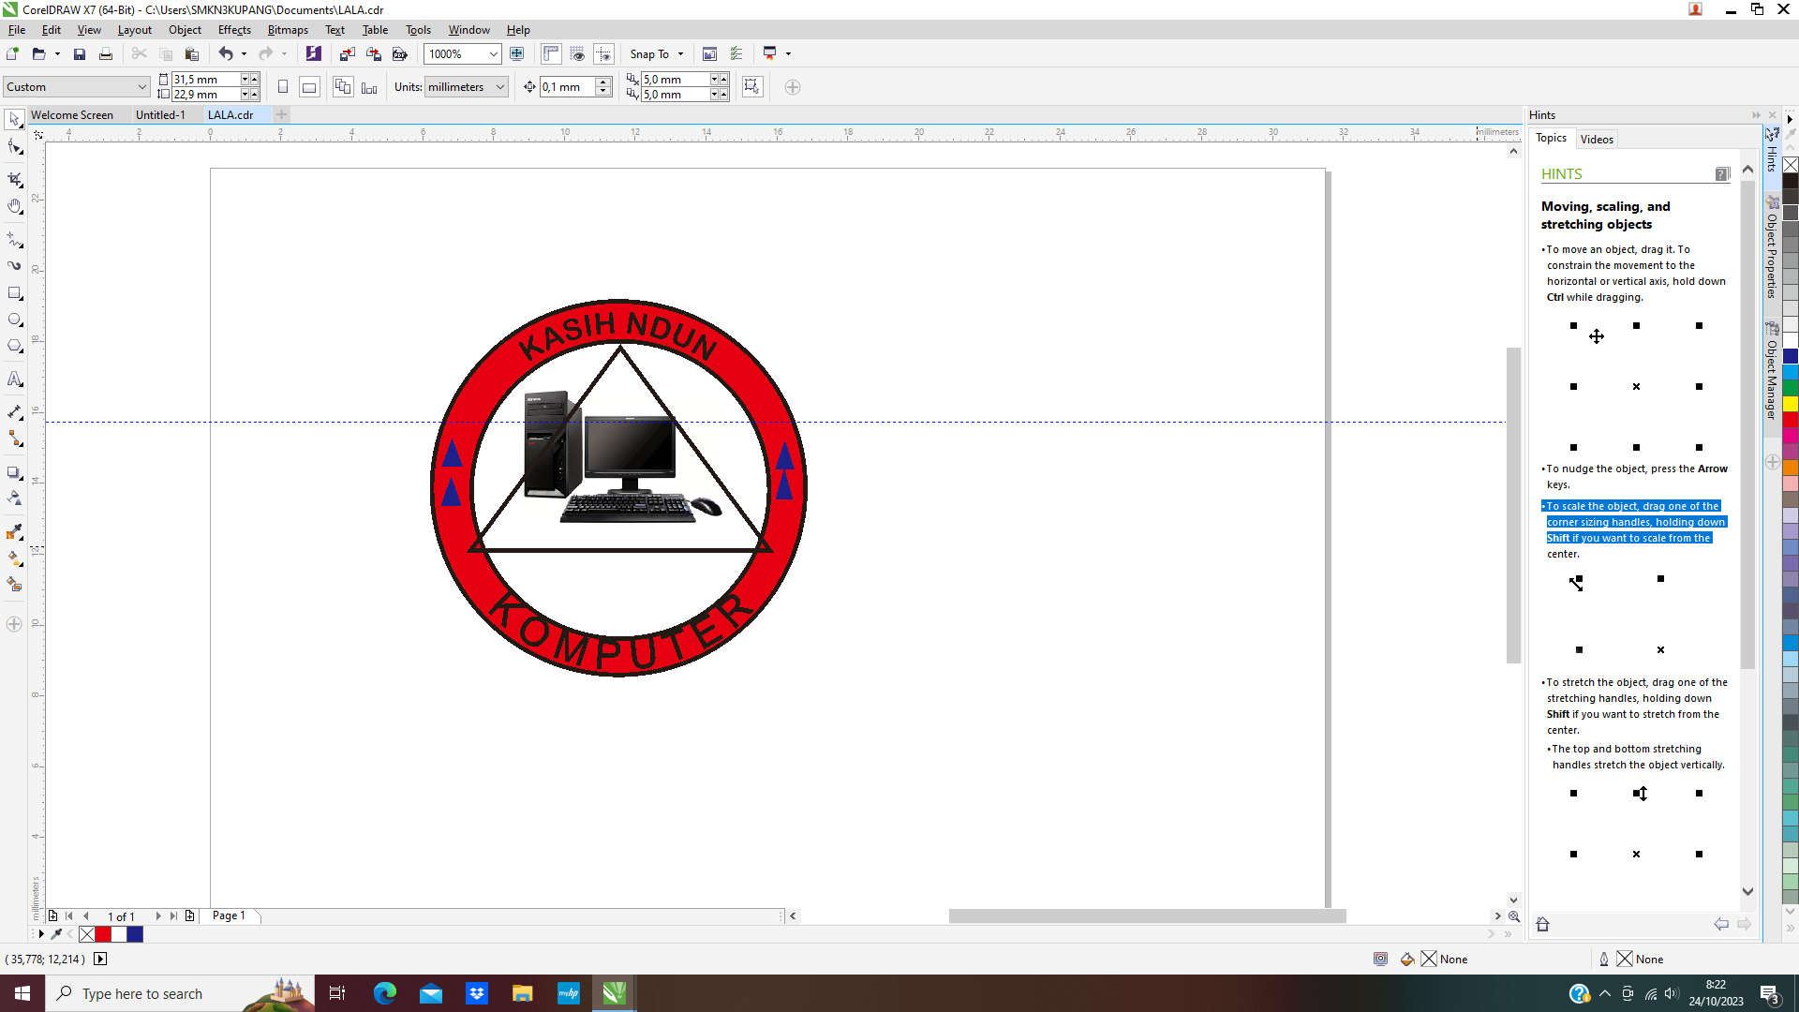1799x1012 pixels.
Task: Select the Transparency tool
Action: click(14, 499)
